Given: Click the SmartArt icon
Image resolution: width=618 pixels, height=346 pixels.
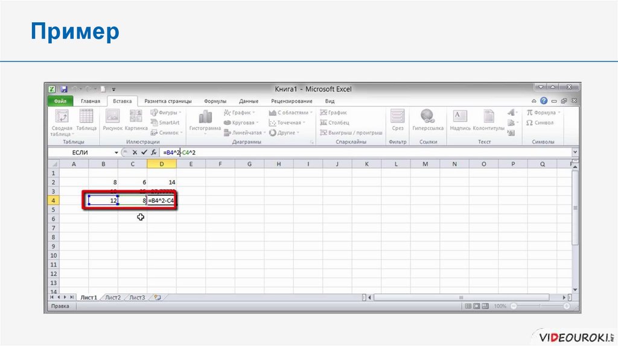Looking at the screenshot, I should click(x=165, y=123).
